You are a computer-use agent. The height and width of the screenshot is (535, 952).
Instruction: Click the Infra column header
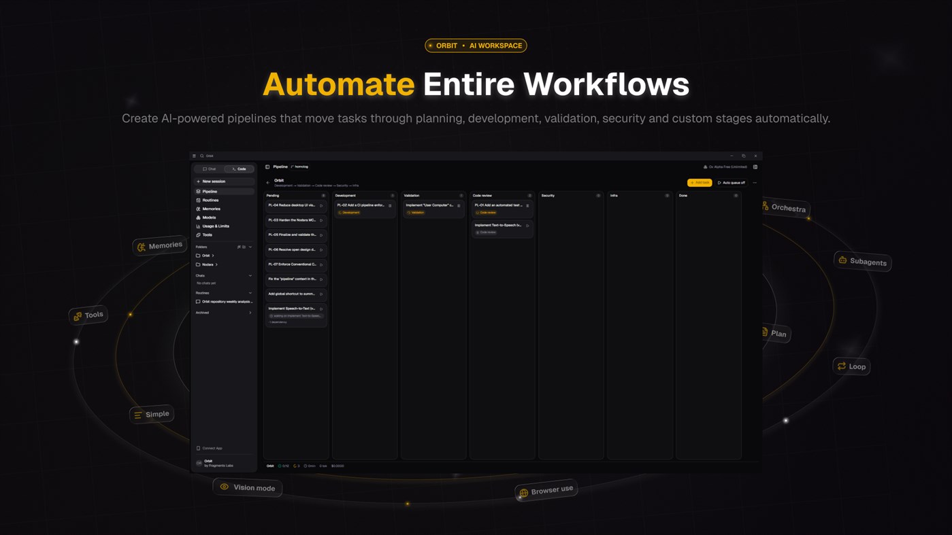pyautogui.click(x=614, y=196)
